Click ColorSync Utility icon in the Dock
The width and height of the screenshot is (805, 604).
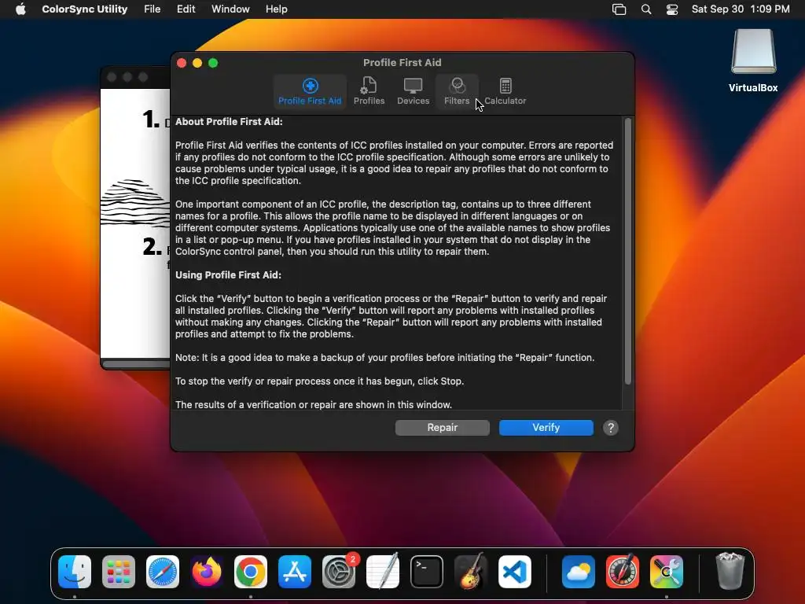tap(667, 571)
